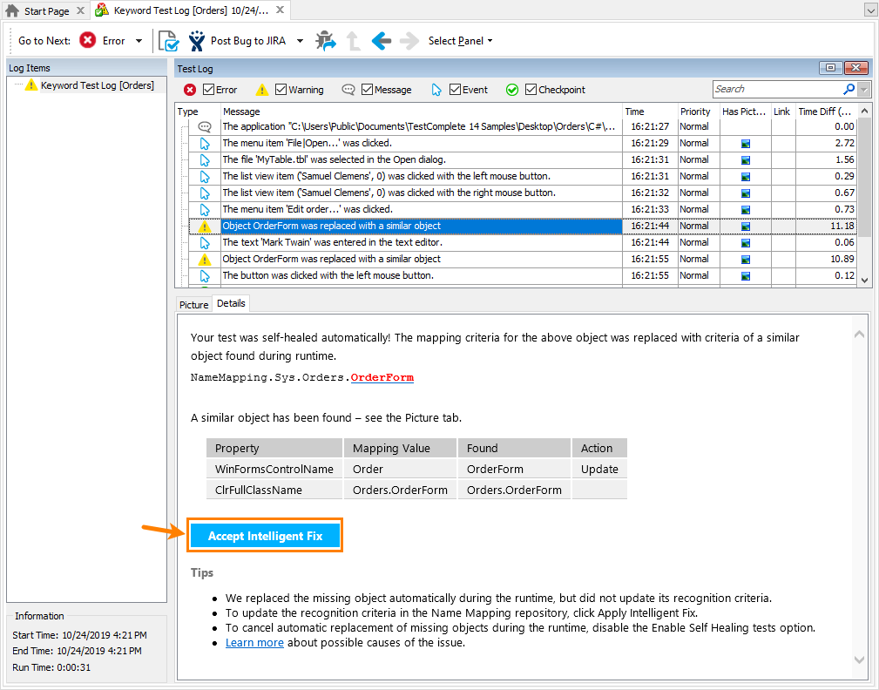The image size is (879, 690).
Task: Click the Has Picture icon for the menu click row
Action: [x=745, y=143]
